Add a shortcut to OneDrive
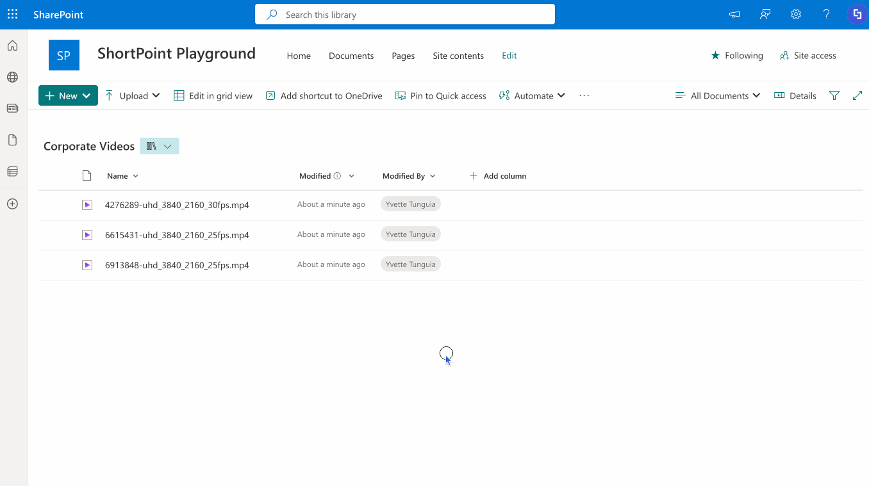 pos(324,95)
